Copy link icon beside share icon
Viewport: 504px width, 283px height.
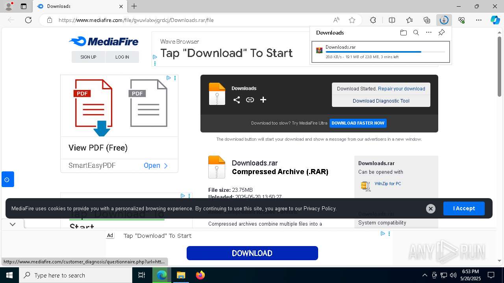[x=250, y=100]
